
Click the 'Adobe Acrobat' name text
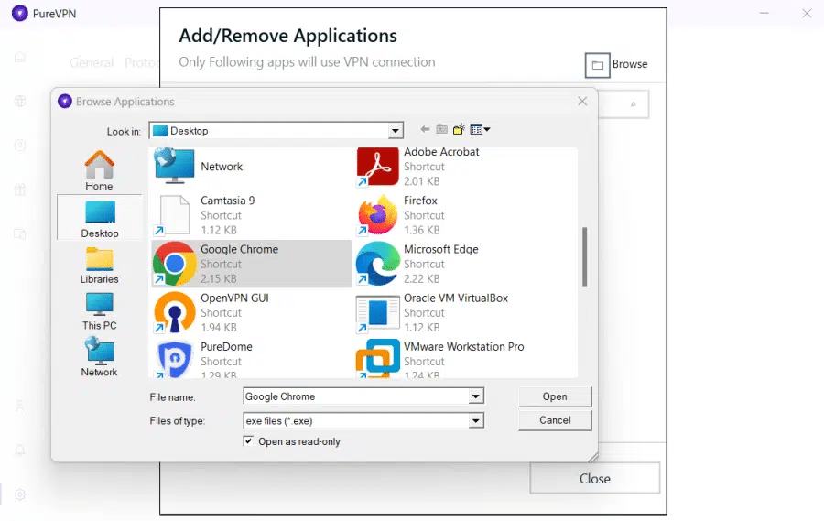[x=441, y=151]
